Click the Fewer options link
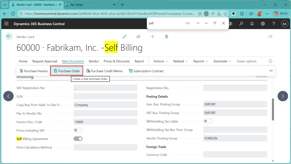This screenshot has height=164, width=291. [246, 61]
